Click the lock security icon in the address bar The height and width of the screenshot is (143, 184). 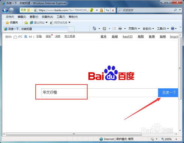tap(102, 10)
